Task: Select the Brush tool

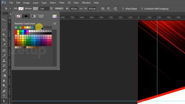Action: coord(4,56)
